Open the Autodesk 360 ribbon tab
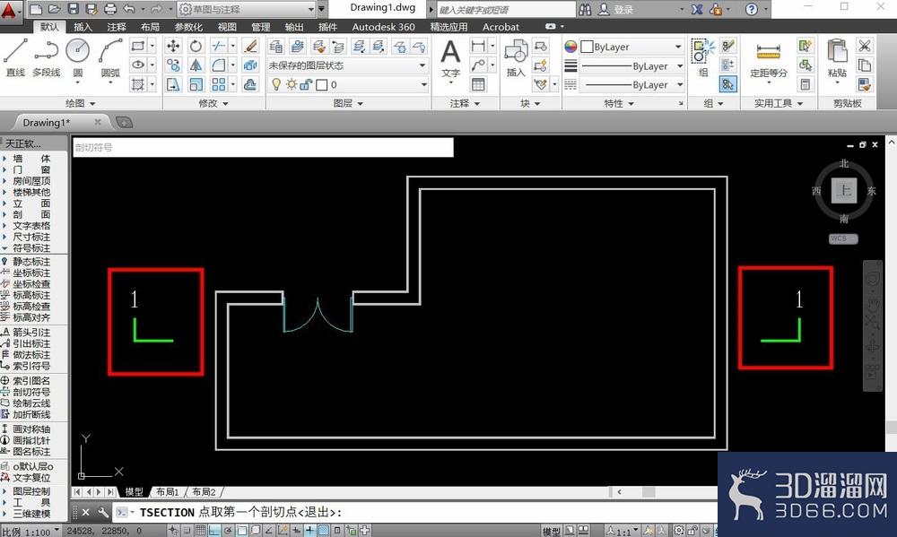The image size is (897, 537). tap(383, 27)
